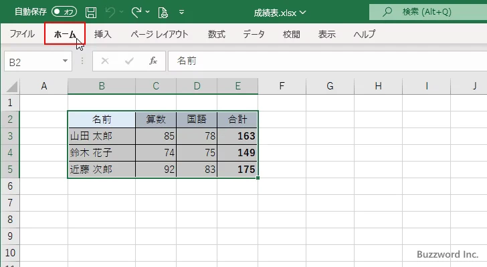Select row 4 header
Screen dimensions: 487x267
10,153
